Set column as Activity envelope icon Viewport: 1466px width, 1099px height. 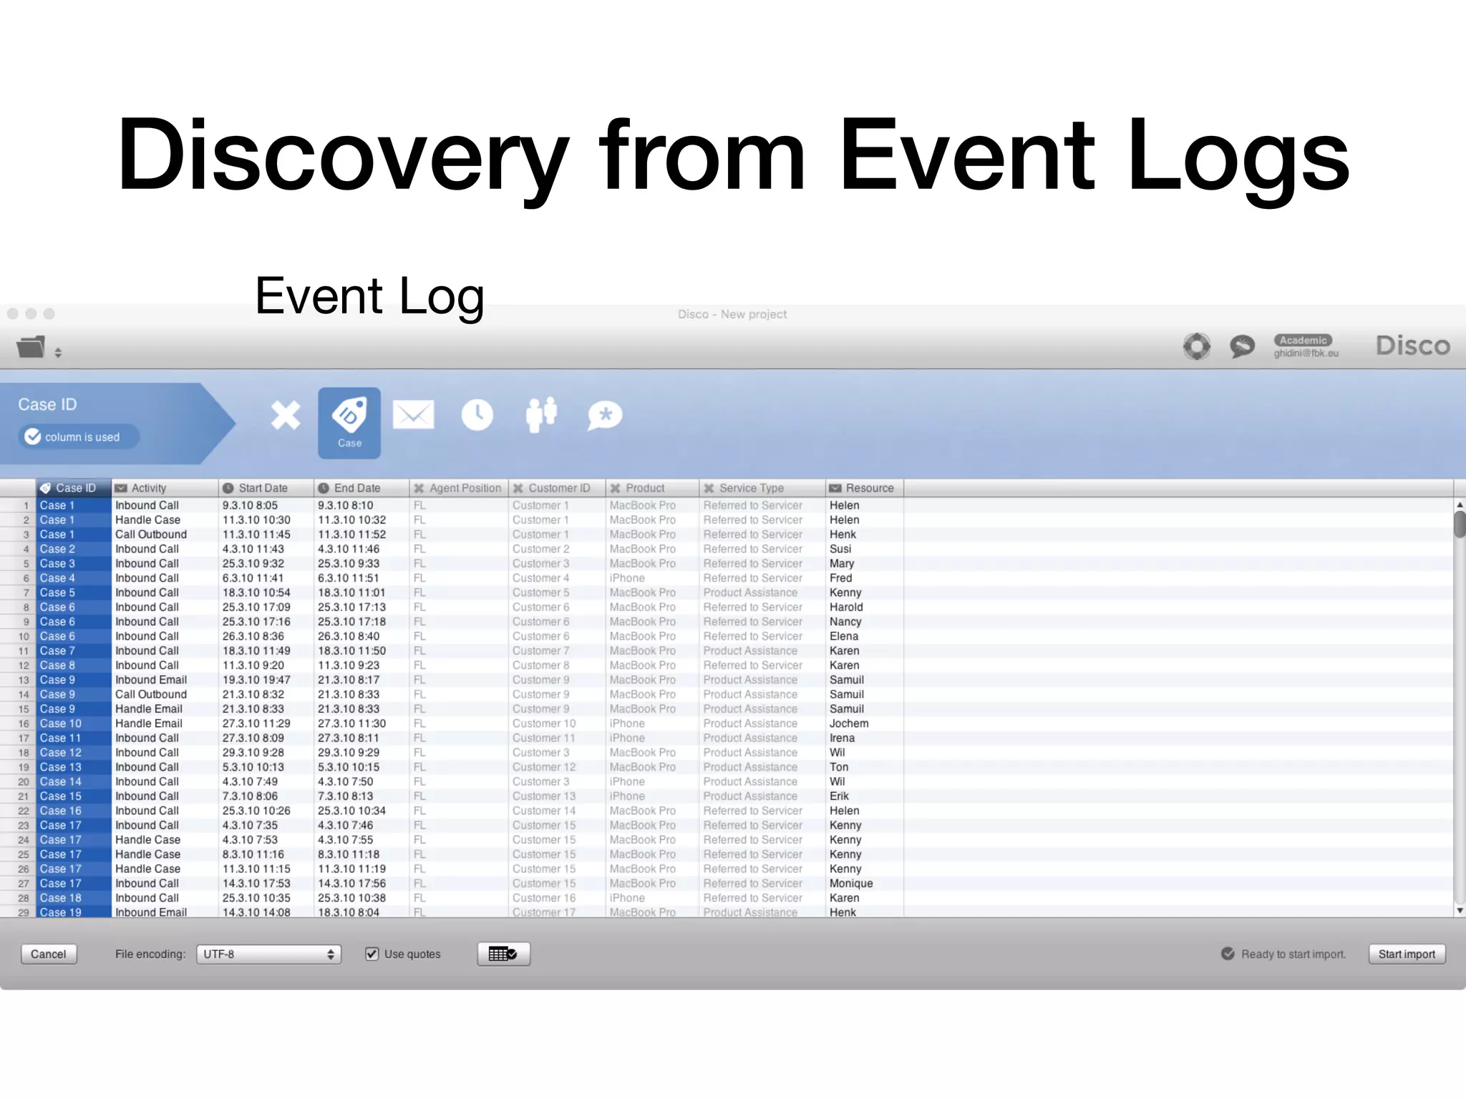(413, 415)
